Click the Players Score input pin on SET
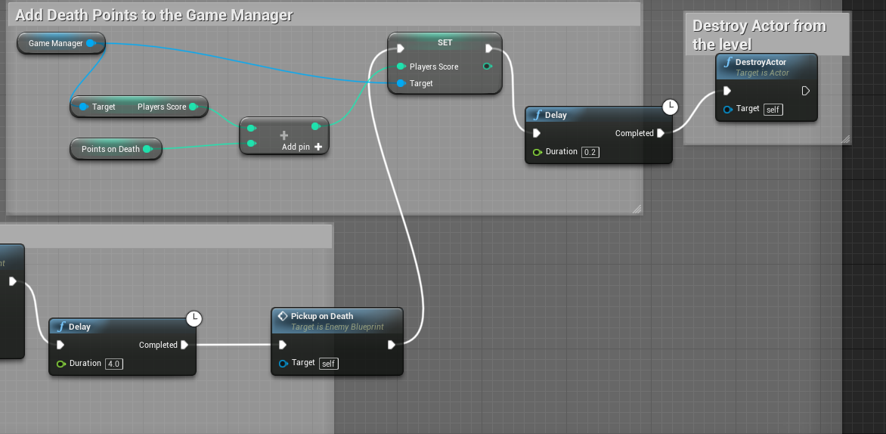 (401, 67)
